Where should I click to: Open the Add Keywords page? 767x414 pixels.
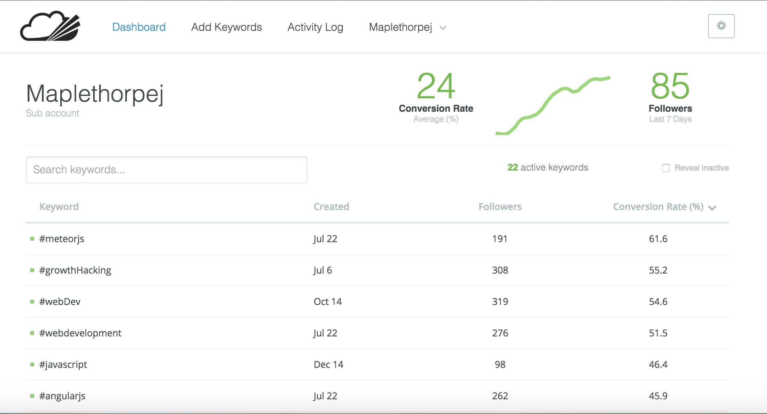pyautogui.click(x=226, y=27)
